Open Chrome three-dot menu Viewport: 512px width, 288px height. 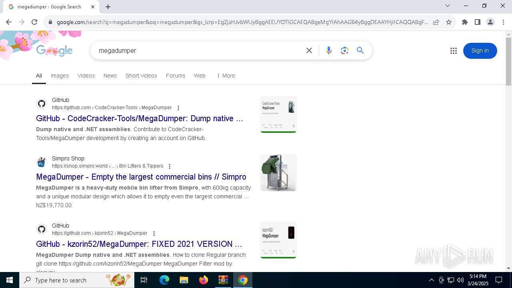coord(503,22)
